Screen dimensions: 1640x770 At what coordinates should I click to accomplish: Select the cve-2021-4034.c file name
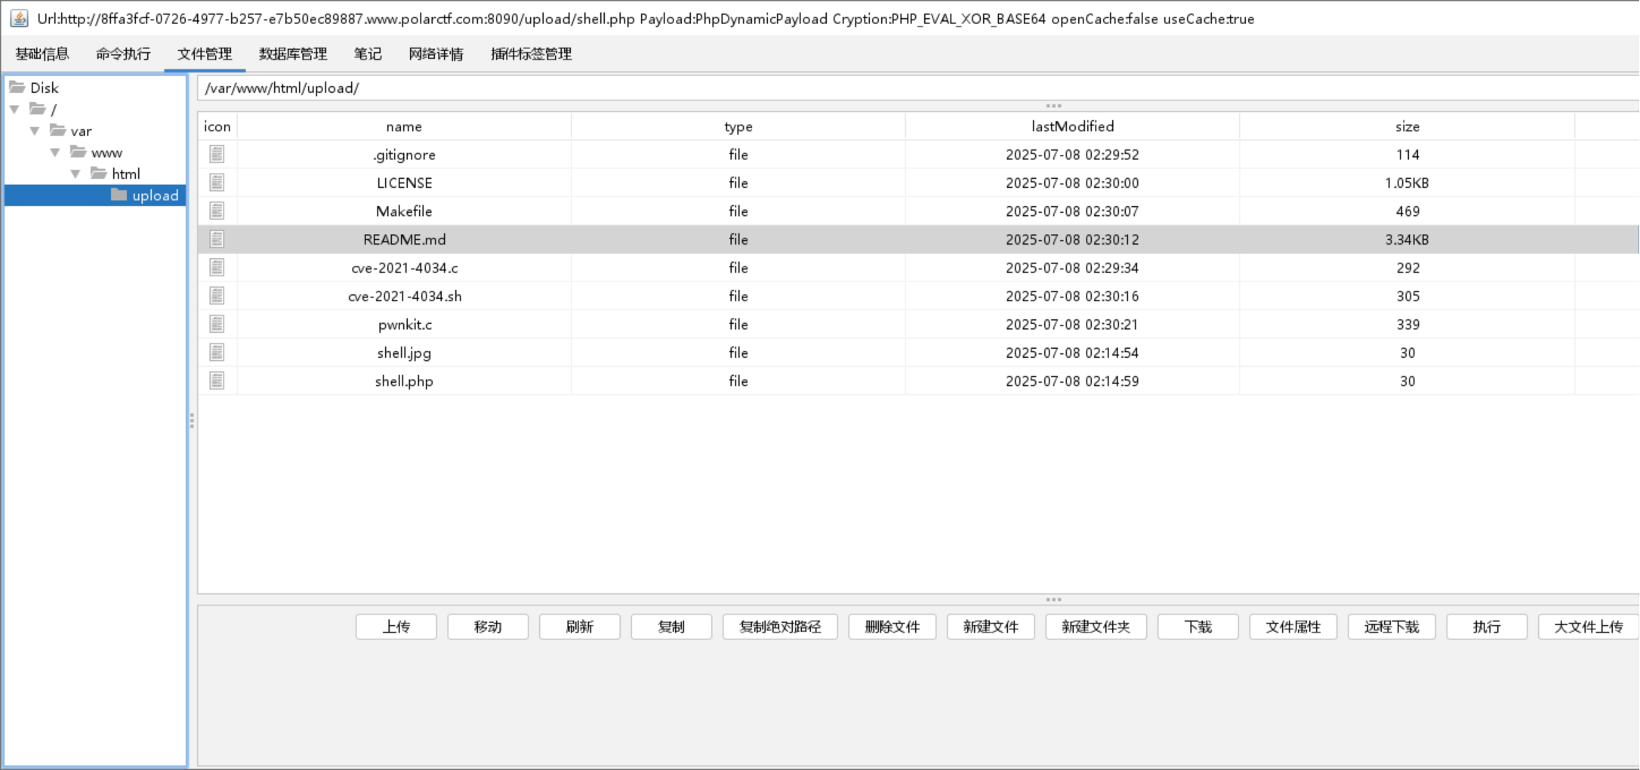pyautogui.click(x=404, y=268)
